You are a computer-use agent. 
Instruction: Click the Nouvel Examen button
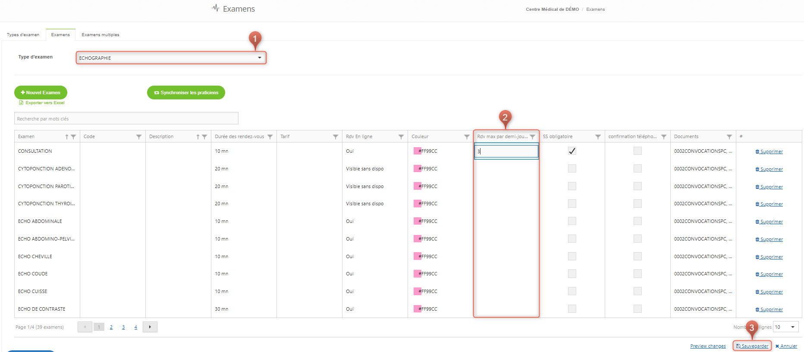pyautogui.click(x=41, y=93)
